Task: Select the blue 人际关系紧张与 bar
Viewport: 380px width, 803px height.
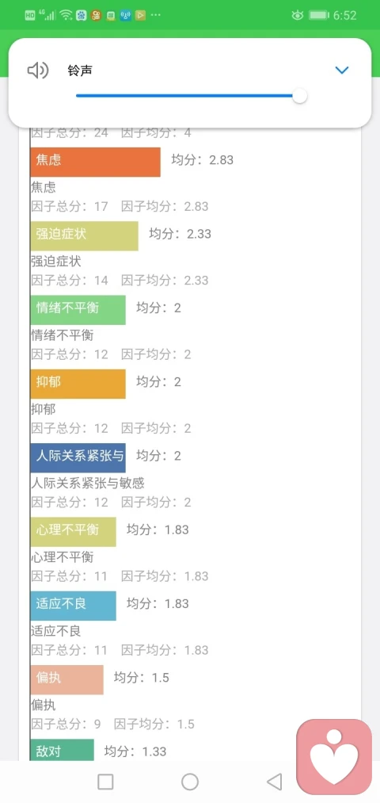Action: pos(78,457)
